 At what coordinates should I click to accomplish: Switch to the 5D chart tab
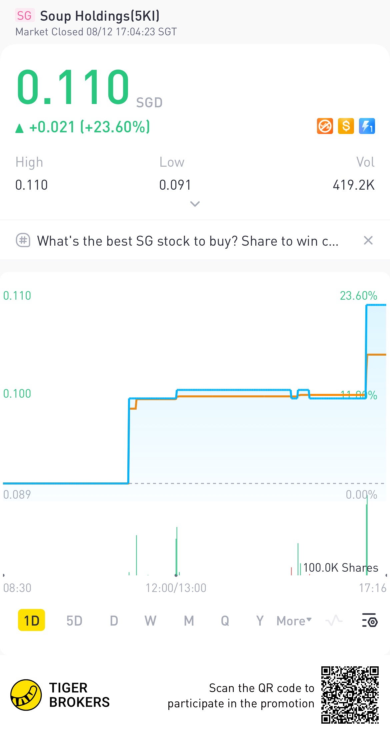point(74,621)
